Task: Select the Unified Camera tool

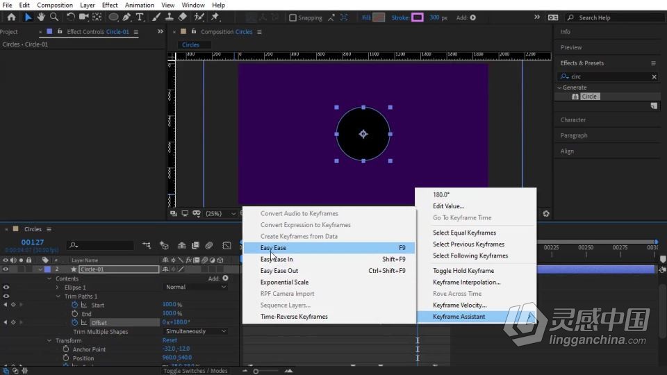Action: (x=84, y=17)
